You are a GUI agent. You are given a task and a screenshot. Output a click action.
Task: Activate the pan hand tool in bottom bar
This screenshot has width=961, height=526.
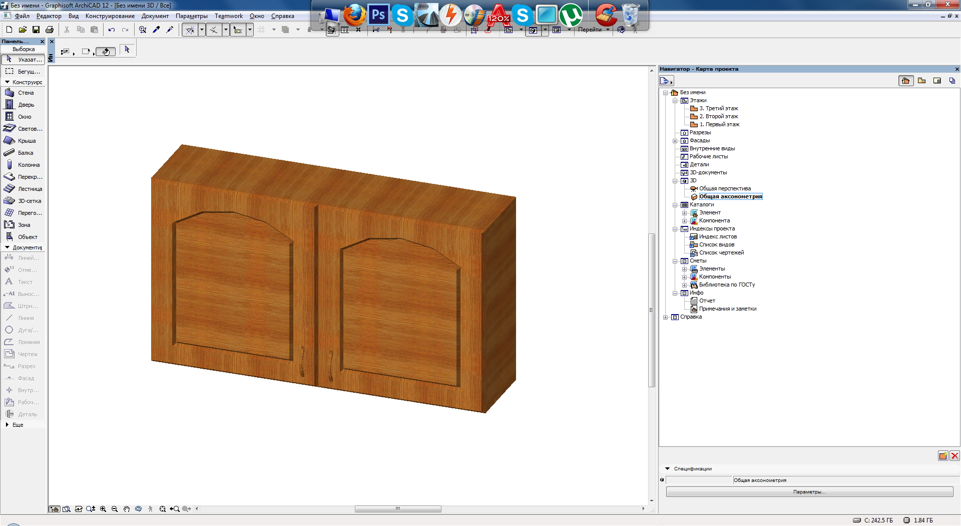127,509
